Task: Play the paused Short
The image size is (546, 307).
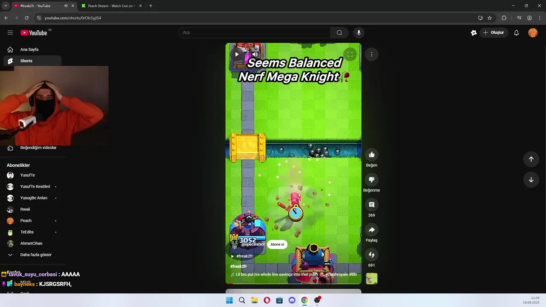Action: tap(237, 54)
